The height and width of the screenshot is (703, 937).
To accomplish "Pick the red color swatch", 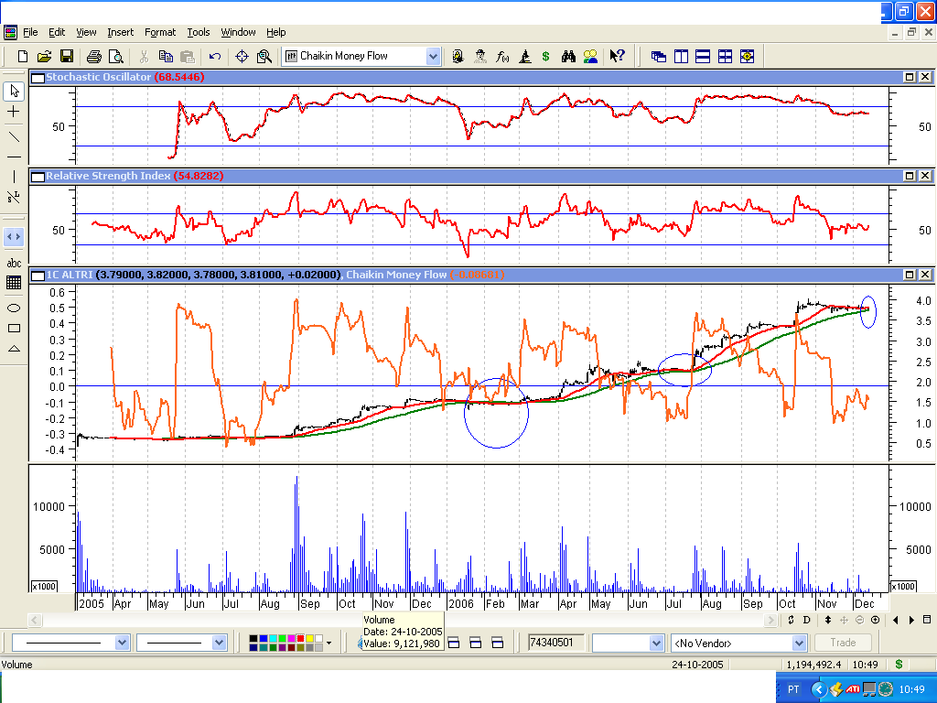I will [300, 638].
